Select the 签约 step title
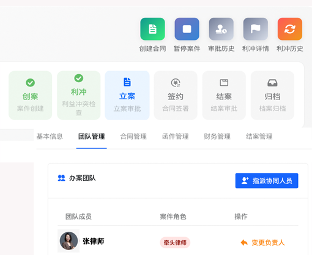Image resolution: width=312 pixels, height=255 pixels. click(x=176, y=96)
